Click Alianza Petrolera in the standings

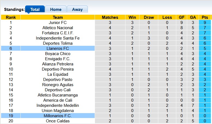pyautogui.click(x=58, y=64)
